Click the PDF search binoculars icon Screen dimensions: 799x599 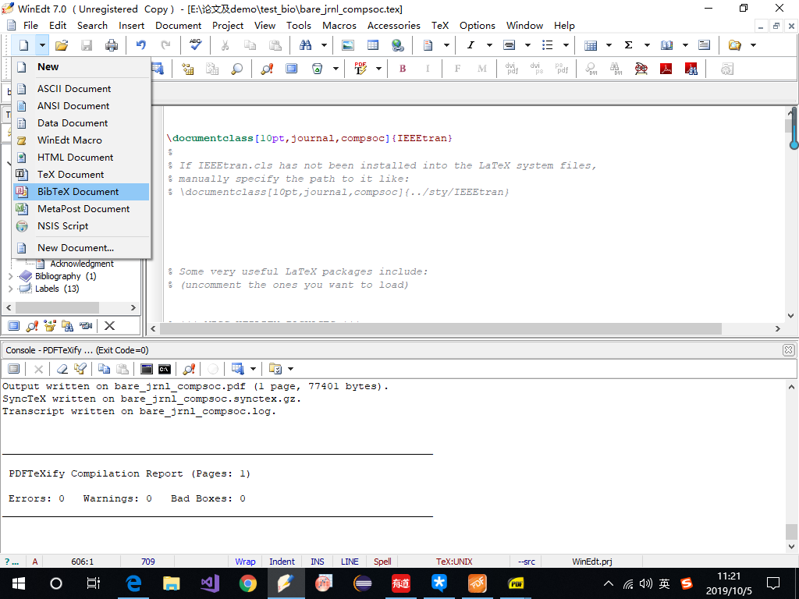click(691, 69)
